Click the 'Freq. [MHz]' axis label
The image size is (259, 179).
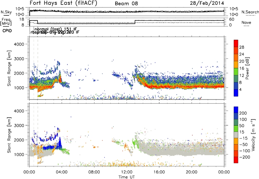(6, 22)
